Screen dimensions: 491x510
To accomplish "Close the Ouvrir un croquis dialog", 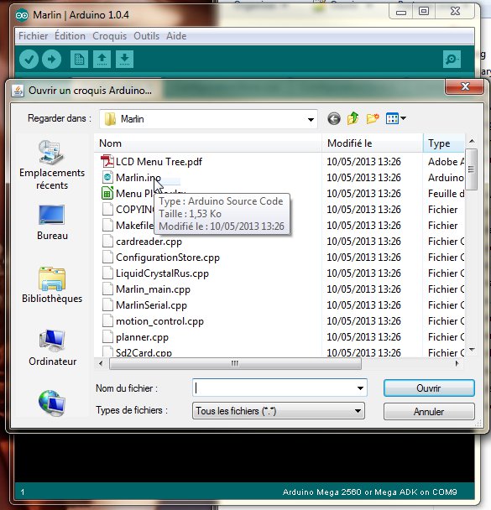I will click(x=465, y=86).
